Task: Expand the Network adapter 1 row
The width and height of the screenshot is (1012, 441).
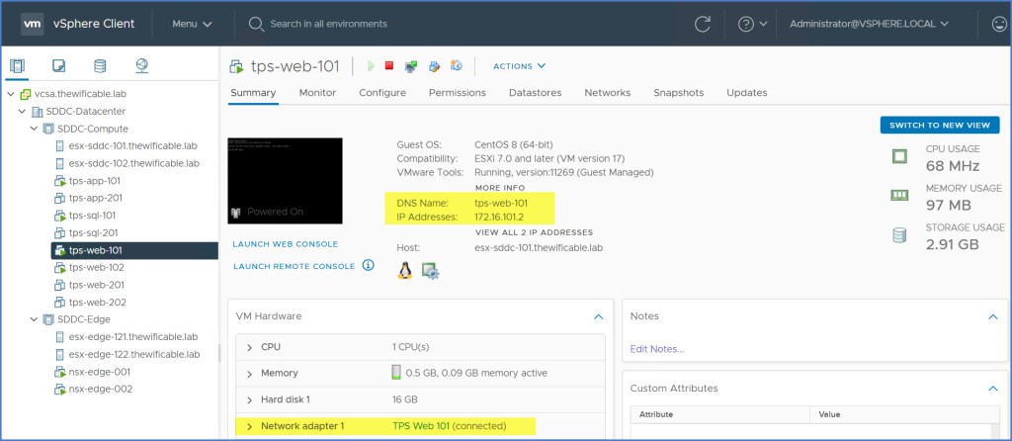Action: [x=249, y=426]
